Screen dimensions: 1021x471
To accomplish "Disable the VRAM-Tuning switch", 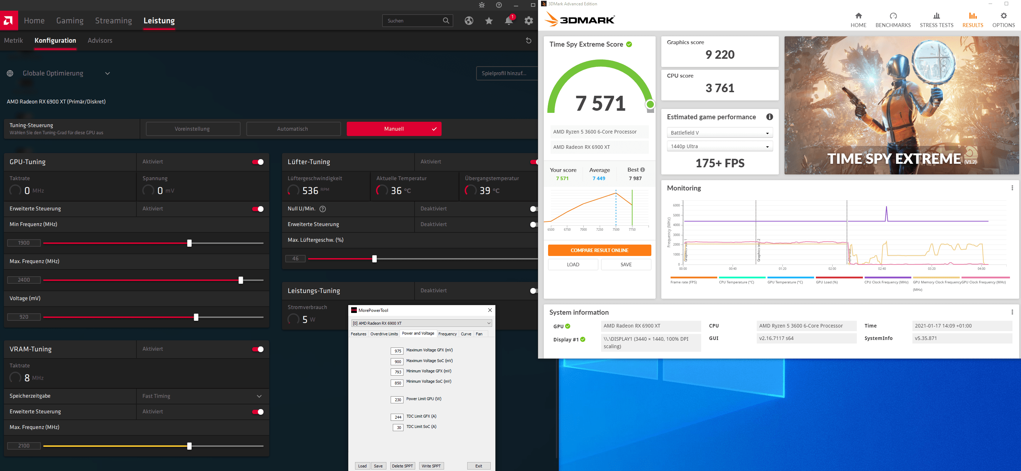I will (x=258, y=349).
